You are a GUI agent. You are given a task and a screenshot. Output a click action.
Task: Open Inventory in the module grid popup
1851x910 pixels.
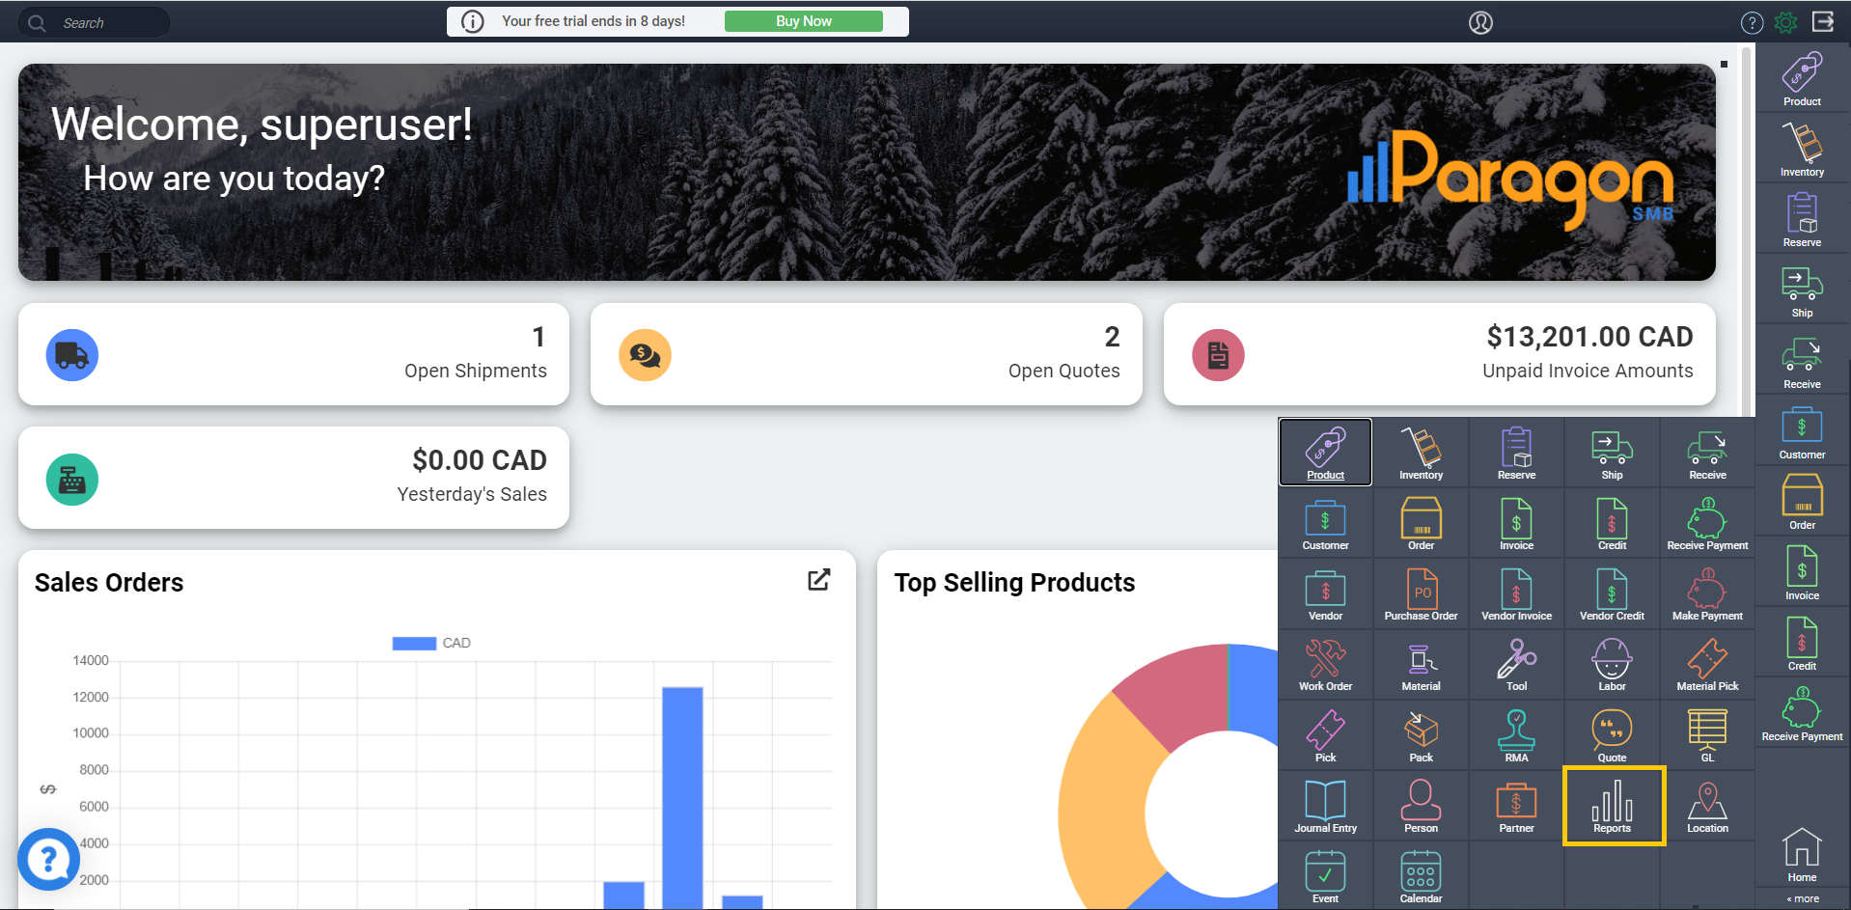point(1421,452)
